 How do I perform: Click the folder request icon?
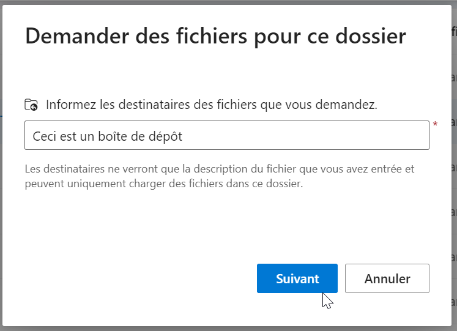[31, 105]
